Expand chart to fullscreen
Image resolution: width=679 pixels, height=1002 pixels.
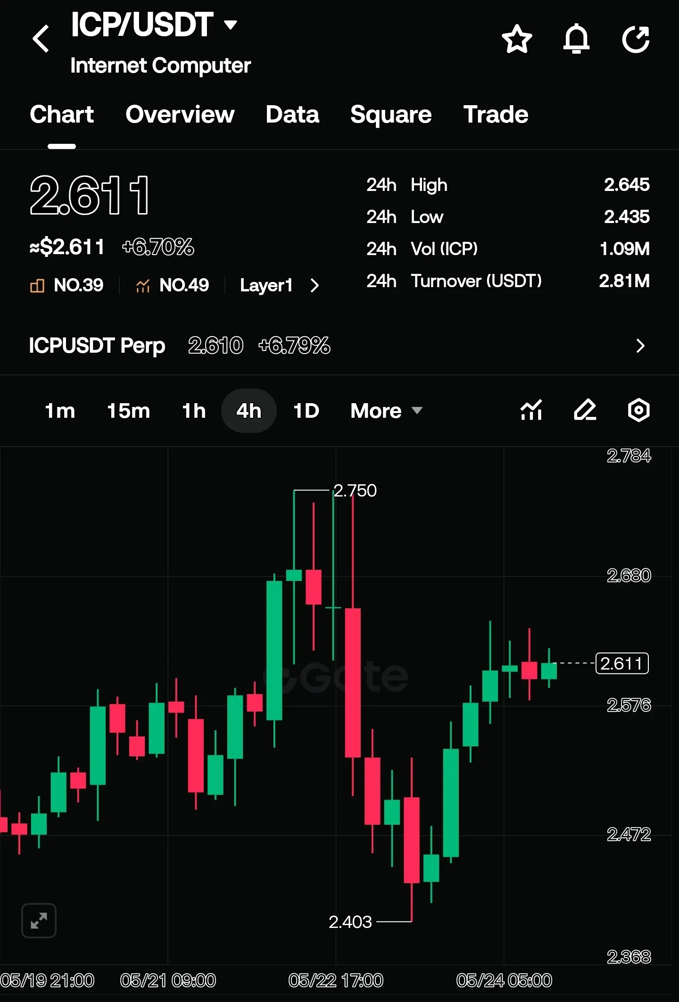click(x=39, y=920)
